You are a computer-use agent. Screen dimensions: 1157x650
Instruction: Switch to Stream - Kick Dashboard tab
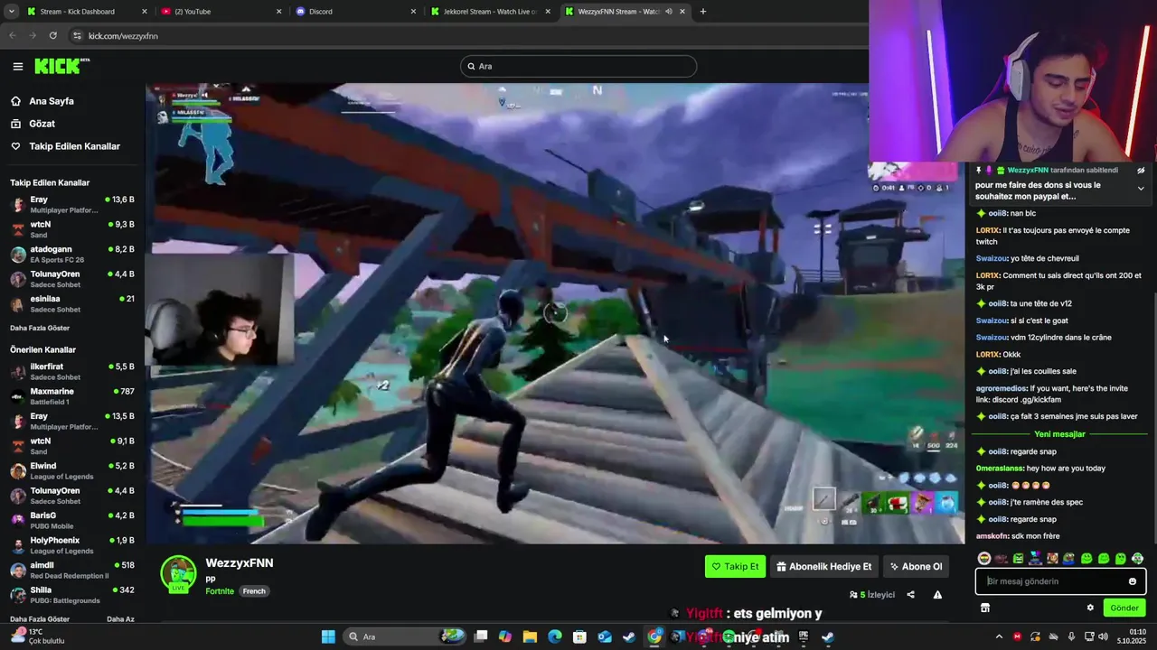(x=86, y=12)
